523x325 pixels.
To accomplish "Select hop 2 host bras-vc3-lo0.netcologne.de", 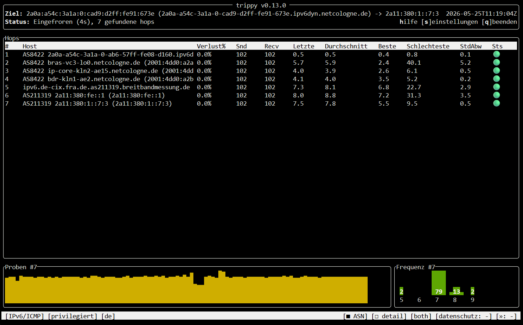I will (108, 63).
